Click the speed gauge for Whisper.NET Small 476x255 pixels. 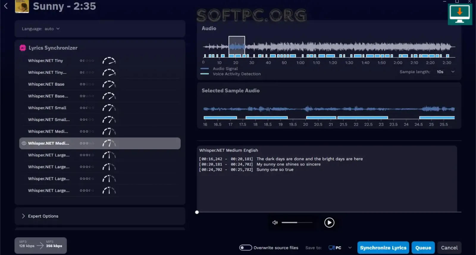click(109, 108)
